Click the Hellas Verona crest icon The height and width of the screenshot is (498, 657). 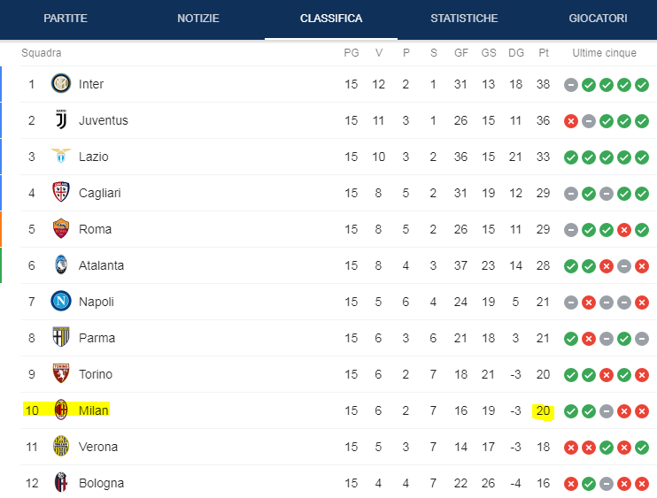[60, 447]
